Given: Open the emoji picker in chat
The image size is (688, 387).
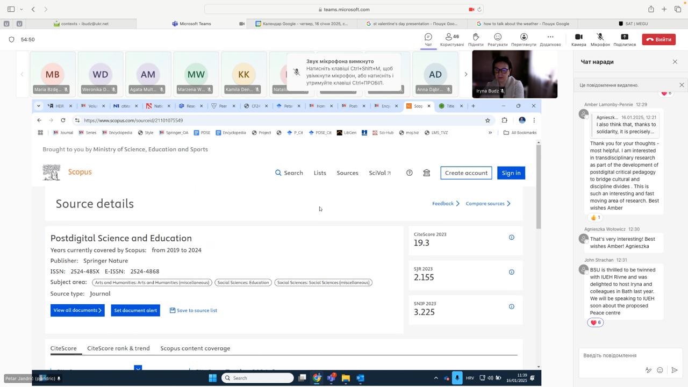Looking at the screenshot, I should 660,370.
